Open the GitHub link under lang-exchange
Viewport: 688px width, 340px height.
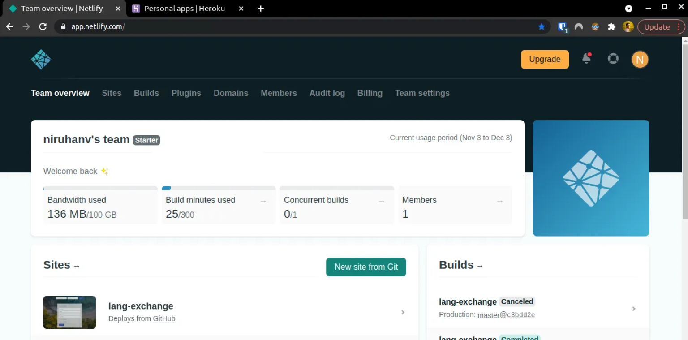pos(164,318)
